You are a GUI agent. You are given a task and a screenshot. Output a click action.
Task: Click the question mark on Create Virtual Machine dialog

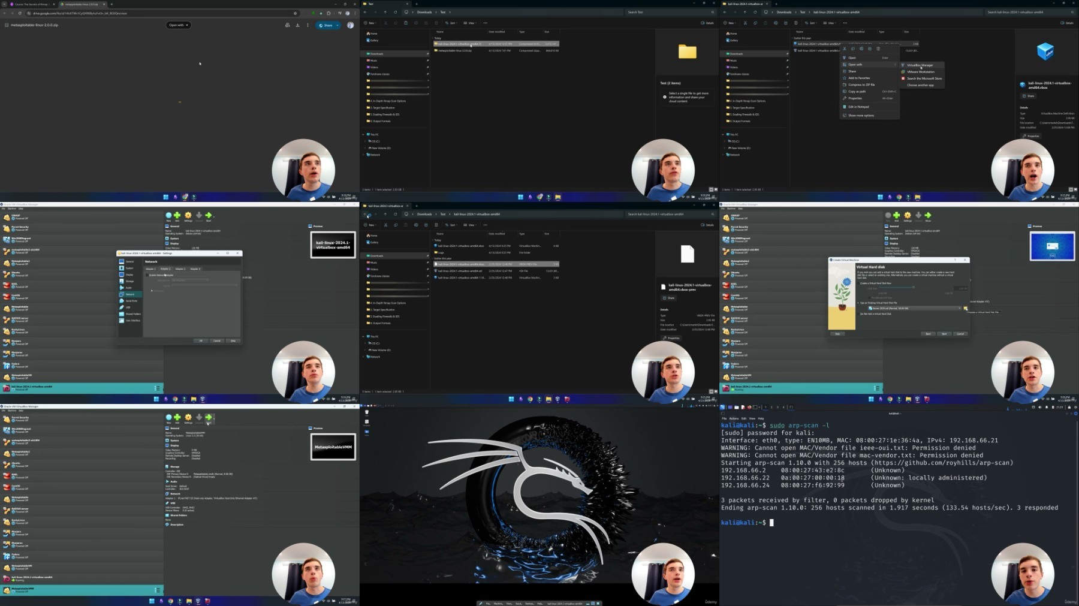click(955, 260)
